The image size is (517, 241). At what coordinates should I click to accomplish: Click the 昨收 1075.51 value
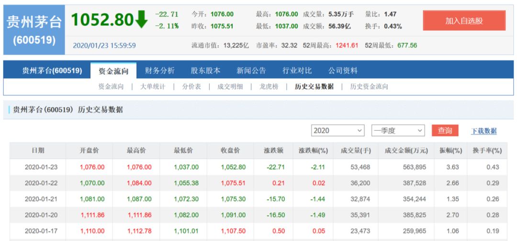tap(222, 26)
